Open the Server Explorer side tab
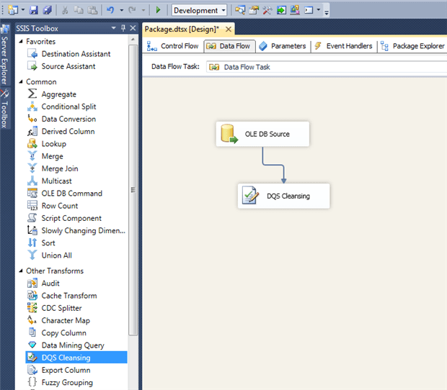The width and height of the screenshot is (447, 390). click(x=5, y=55)
